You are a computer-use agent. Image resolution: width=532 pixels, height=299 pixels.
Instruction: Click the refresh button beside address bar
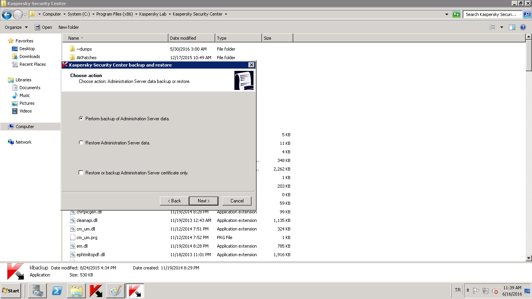456,14
